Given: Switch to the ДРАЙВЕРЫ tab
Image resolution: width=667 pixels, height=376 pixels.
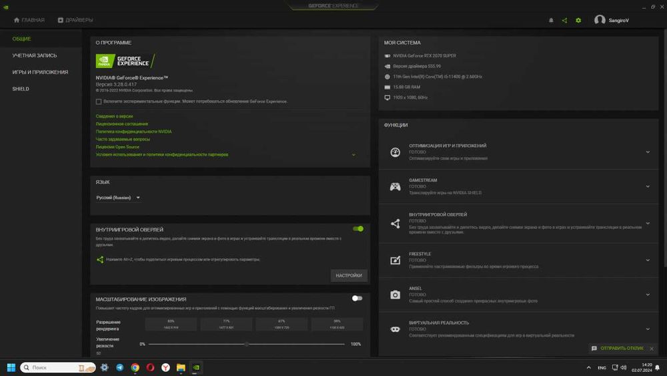Looking at the screenshot, I should coord(75,20).
